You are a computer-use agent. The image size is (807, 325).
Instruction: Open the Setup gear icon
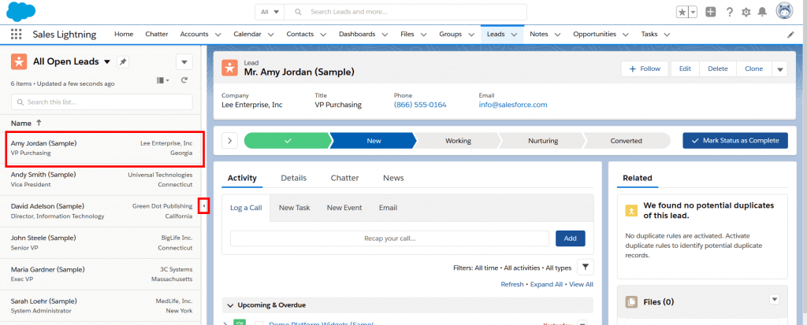click(746, 13)
